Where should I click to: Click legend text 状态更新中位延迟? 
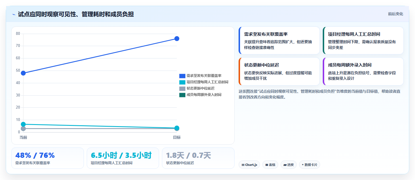200,88
